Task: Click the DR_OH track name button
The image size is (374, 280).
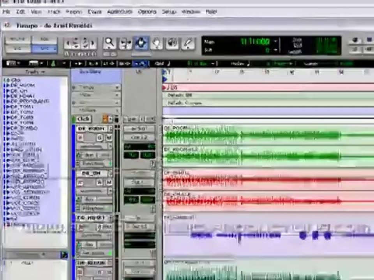Action: [x=92, y=173]
